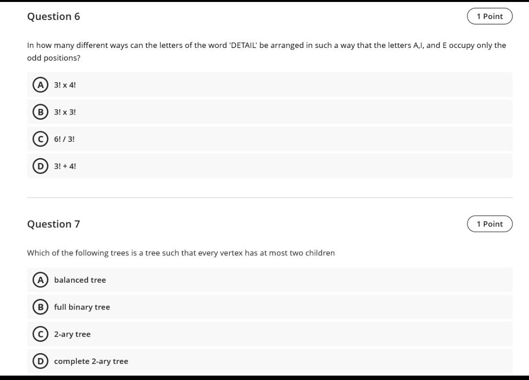Choose answer C '6! / 3!' in Question 6
Screen dimensions: 529x380
(64, 139)
